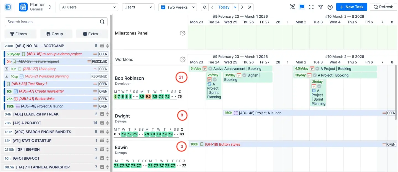Click the Tue 3 Sprint Planning 2h/day card
Screen dimensions: 398x172
pyautogui.click(x=318, y=93)
